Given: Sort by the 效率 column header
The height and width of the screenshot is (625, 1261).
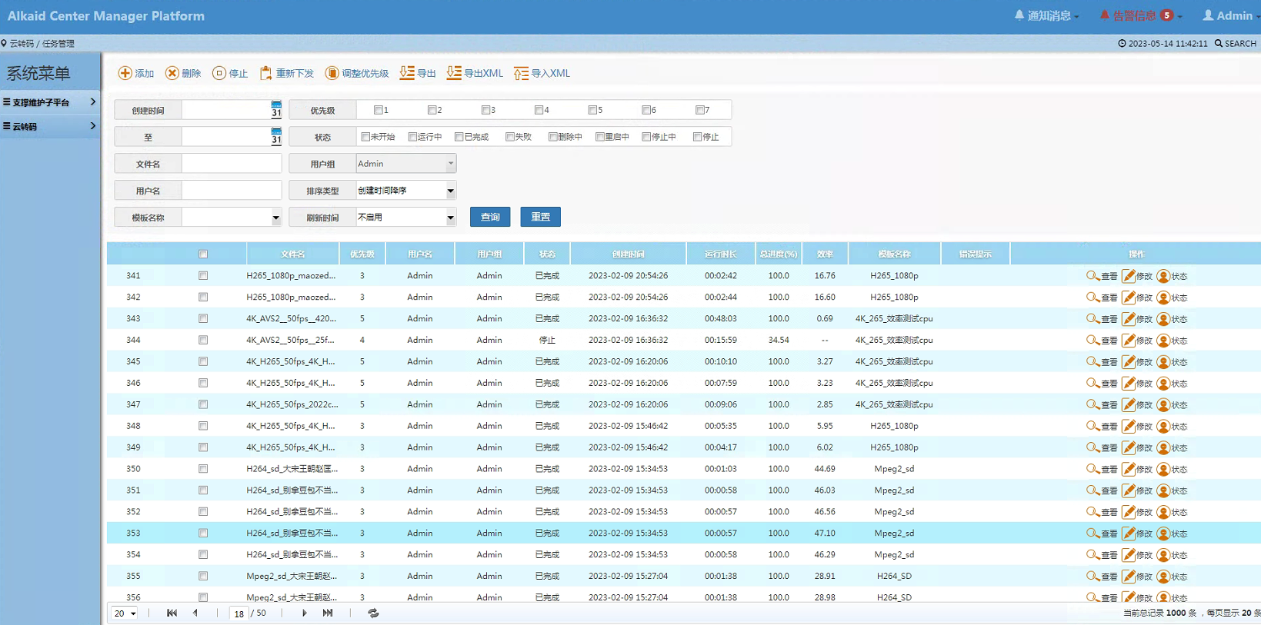Looking at the screenshot, I should pos(825,254).
